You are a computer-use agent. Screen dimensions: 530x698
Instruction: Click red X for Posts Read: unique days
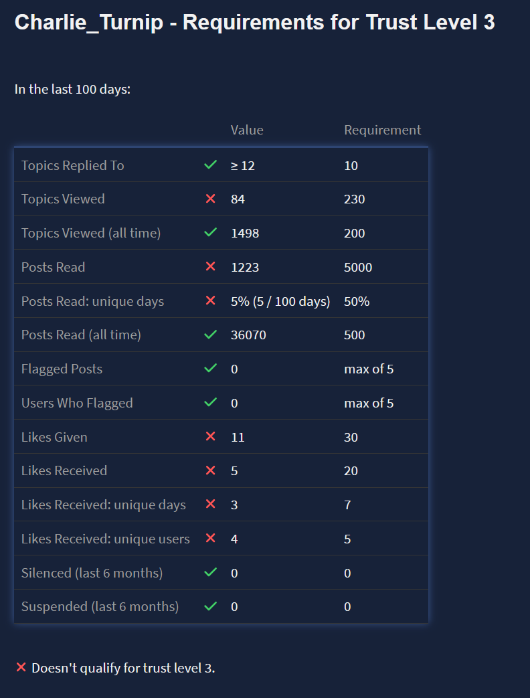point(210,301)
